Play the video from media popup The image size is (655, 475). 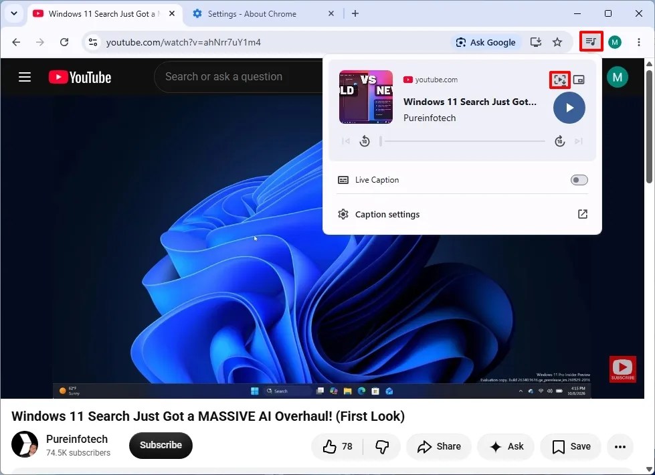(569, 108)
